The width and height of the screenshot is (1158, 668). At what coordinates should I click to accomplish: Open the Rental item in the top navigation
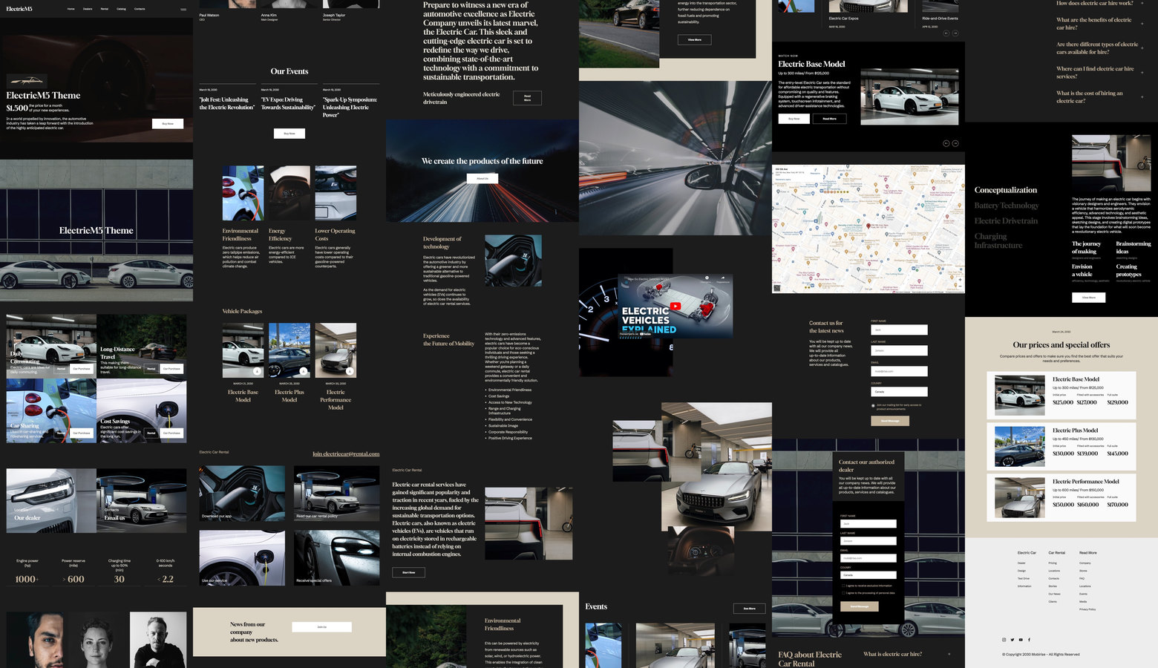coord(105,9)
